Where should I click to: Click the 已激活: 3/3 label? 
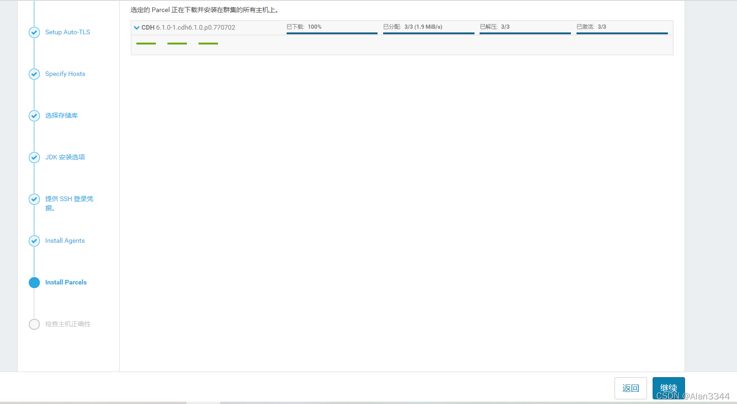(591, 27)
